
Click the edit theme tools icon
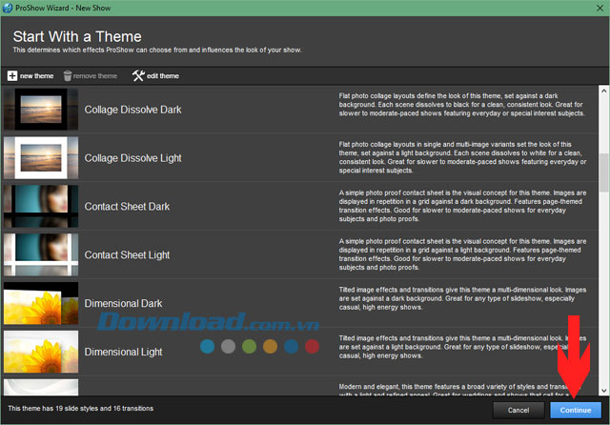[138, 76]
